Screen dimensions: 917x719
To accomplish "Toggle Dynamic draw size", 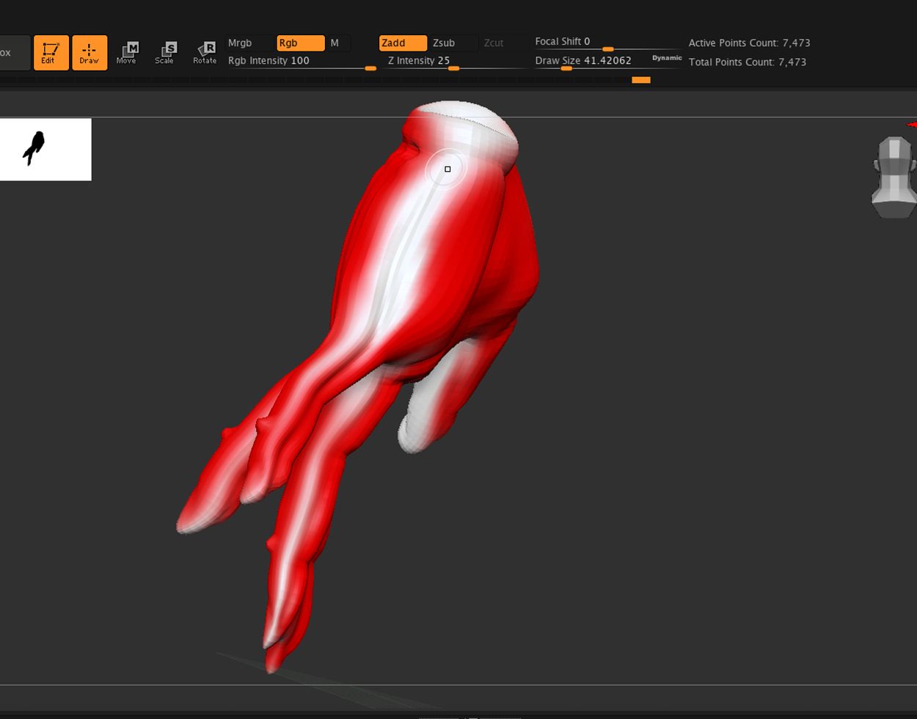I will click(x=666, y=58).
